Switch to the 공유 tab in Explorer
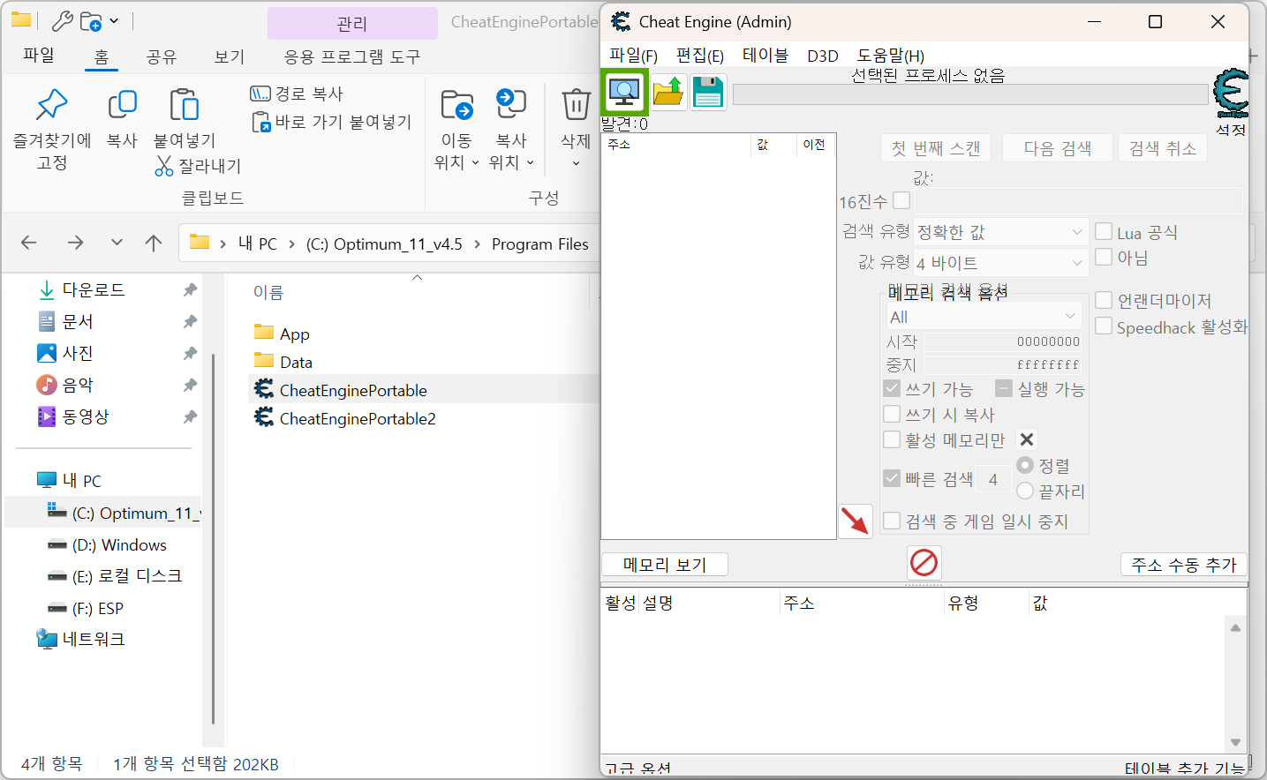The width and height of the screenshot is (1267, 780). (162, 56)
